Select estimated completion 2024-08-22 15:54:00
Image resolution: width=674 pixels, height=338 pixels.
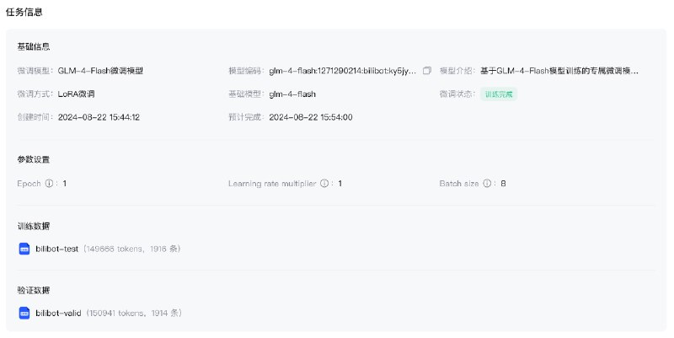[311, 117]
